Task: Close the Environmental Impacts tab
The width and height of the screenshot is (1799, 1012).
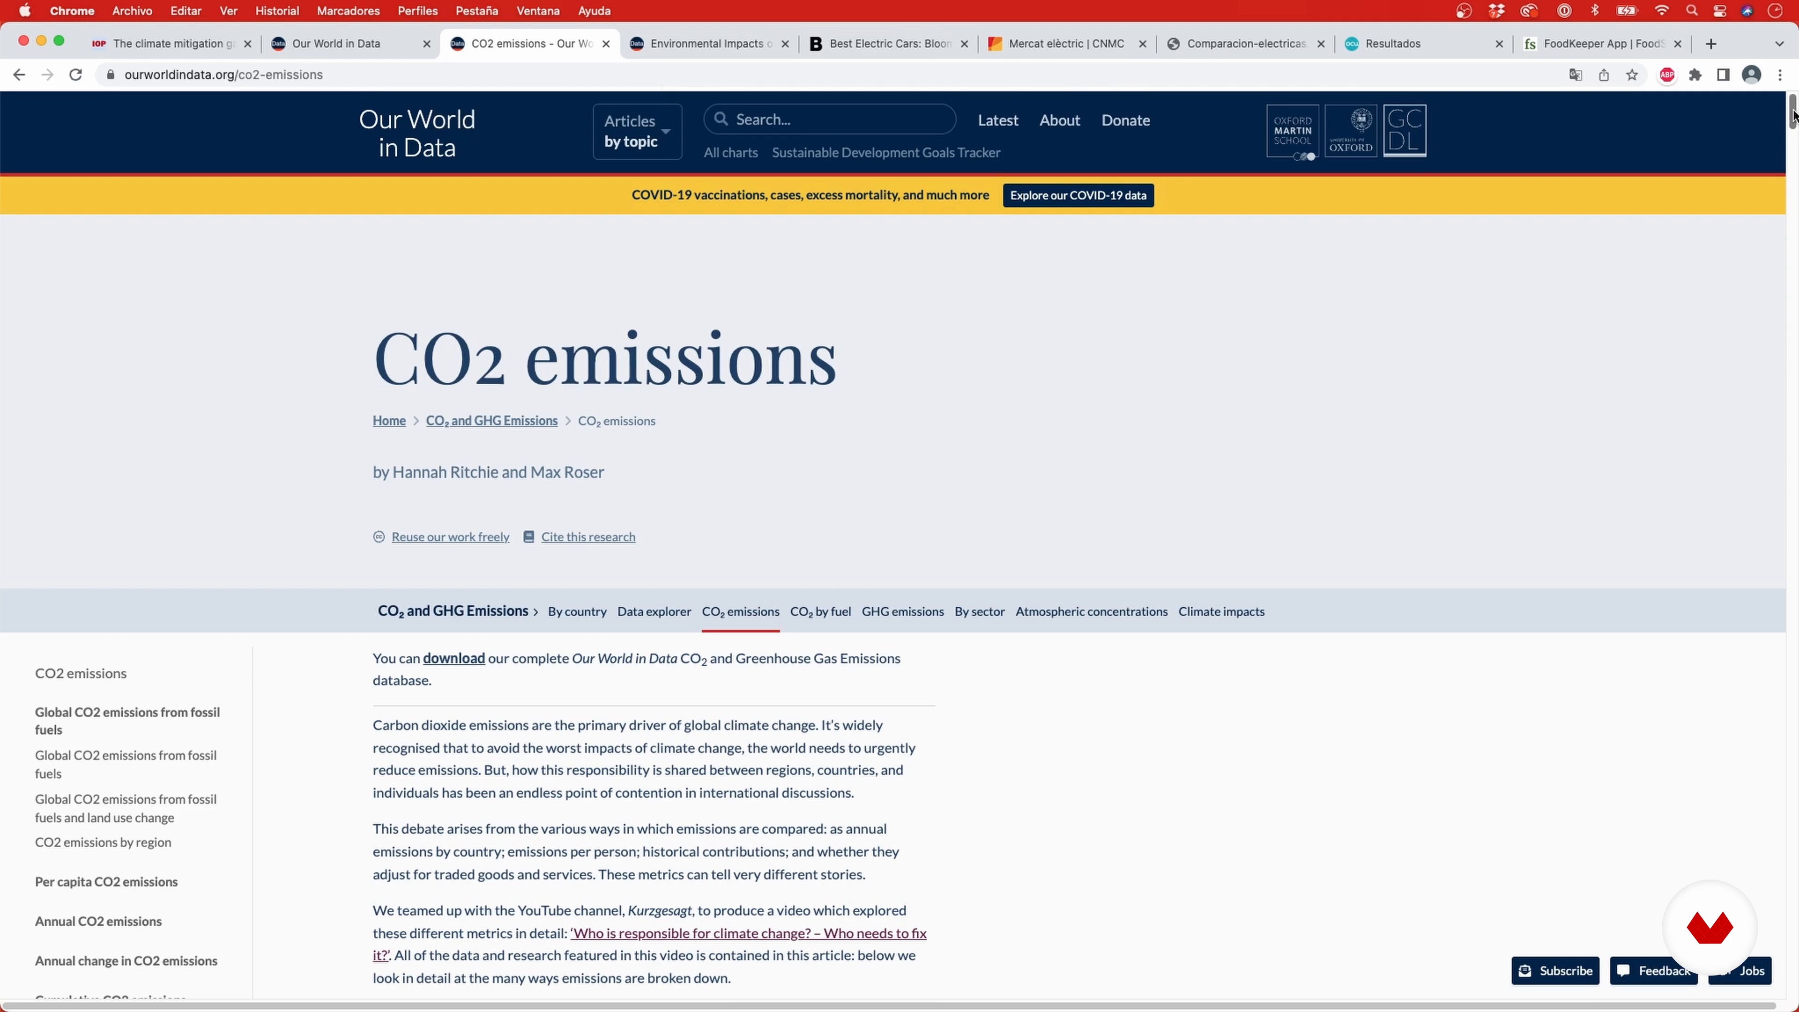Action: [785, 44]
